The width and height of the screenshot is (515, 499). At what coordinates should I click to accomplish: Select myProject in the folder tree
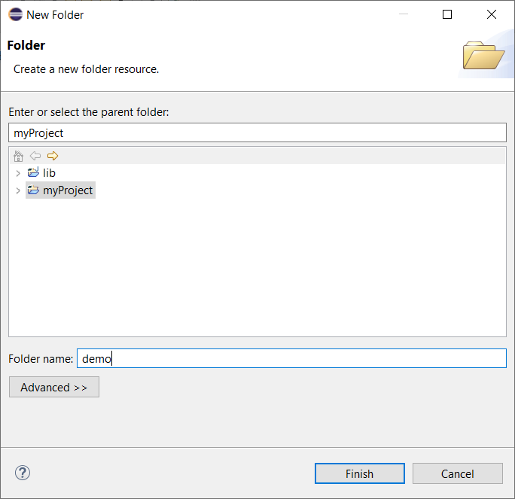click(68, 190)
